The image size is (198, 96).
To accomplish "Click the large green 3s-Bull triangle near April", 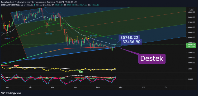I will pos(49,29).
